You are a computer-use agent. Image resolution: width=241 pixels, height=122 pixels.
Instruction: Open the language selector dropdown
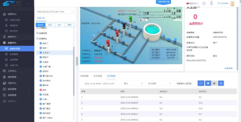point(193,3)
